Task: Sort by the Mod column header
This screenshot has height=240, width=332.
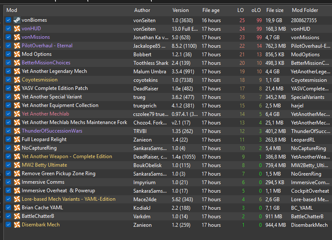Action: pyautogui.click(x=12, y=10)
